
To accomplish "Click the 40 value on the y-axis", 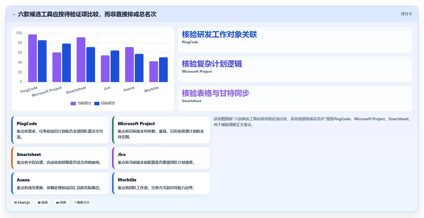I will point(20,63).
